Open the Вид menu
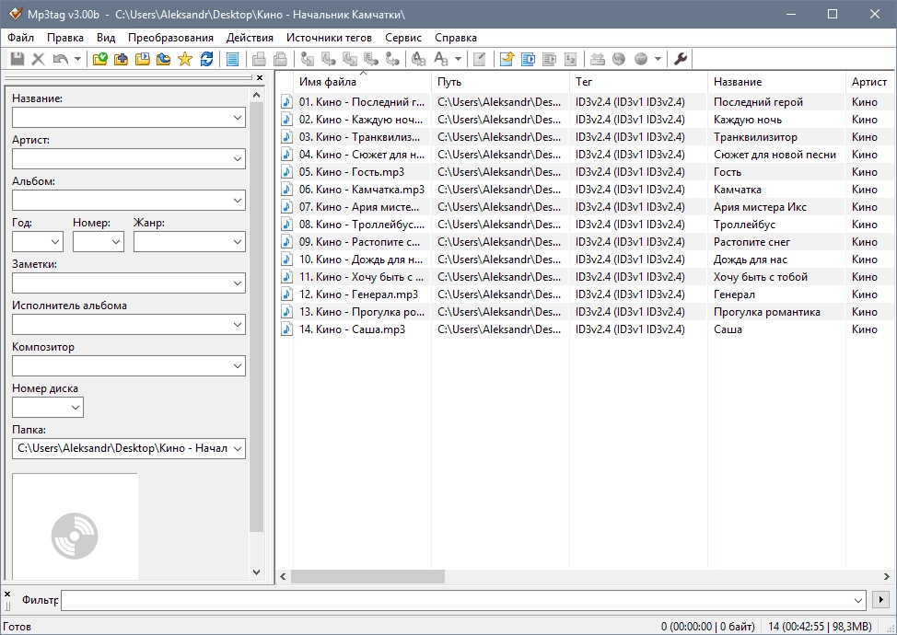Image resolution: width=897 pixels, height=635 pixels. point(106,38)
